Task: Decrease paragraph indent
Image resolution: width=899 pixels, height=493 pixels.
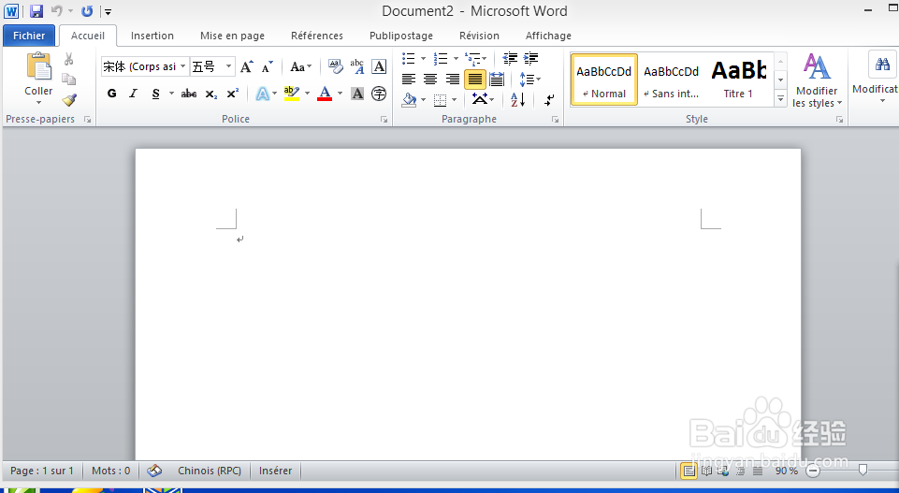Action: pyautogui.click(x=510, y=58)
